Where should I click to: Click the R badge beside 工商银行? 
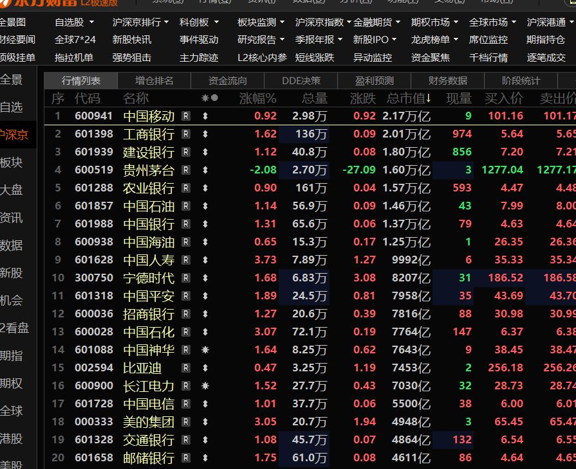186,134
